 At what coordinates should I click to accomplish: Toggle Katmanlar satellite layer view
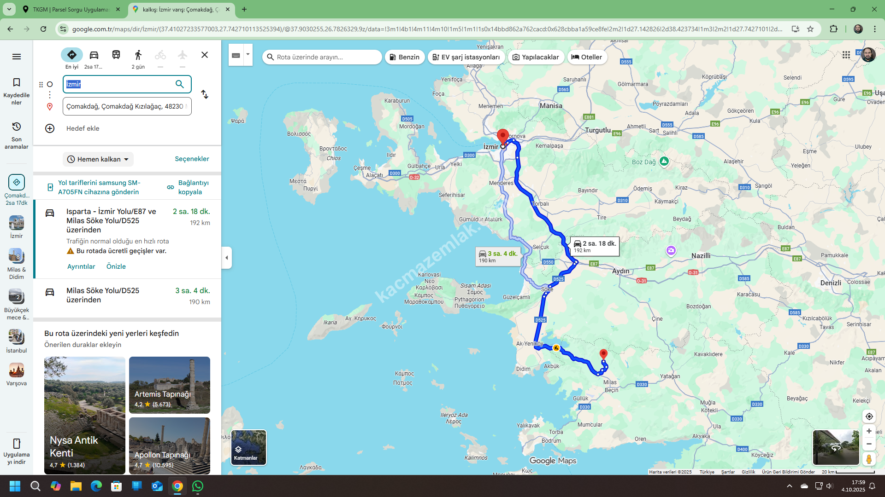(248, 447)
